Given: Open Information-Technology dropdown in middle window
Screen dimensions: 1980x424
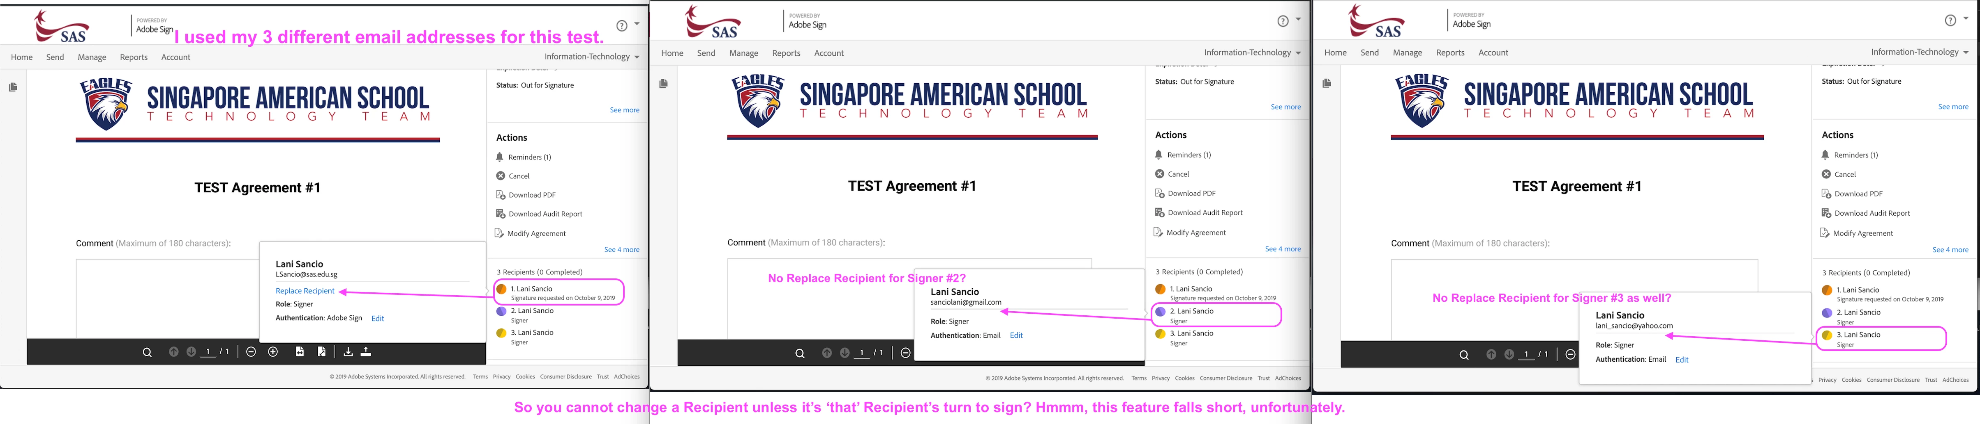Looking at the screenshot, I should [x=1253, y=53].
